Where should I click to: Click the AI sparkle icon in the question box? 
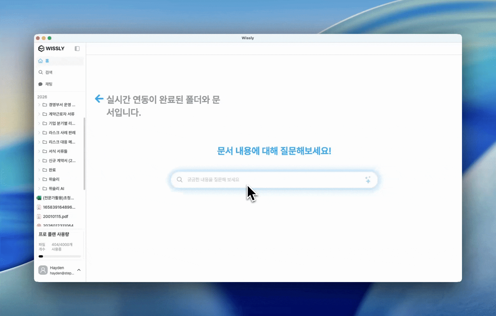point(368,180)
